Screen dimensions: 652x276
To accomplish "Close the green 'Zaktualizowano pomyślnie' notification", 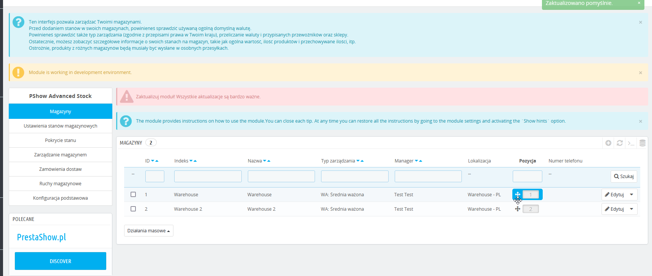I will (x=639, y=3).
